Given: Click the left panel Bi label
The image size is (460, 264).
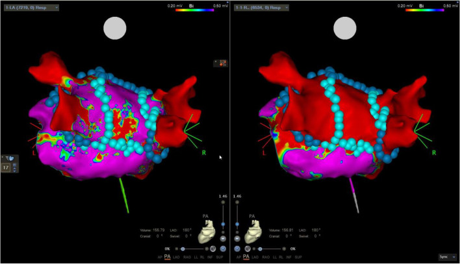Looking at the screenshot, I should pyautogui.click(x=191, y=6).
